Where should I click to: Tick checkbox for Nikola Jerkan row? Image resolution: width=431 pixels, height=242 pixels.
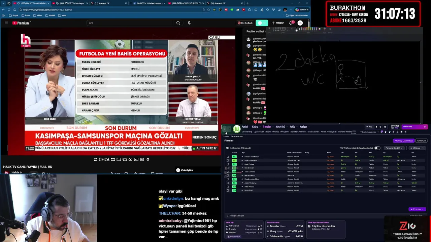point(228,175)
